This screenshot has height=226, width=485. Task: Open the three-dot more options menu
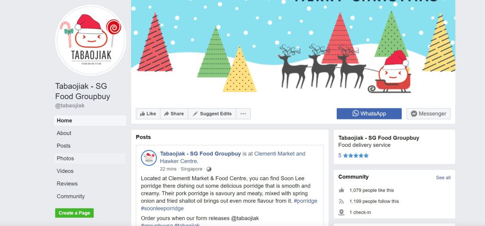coord(243,114)
